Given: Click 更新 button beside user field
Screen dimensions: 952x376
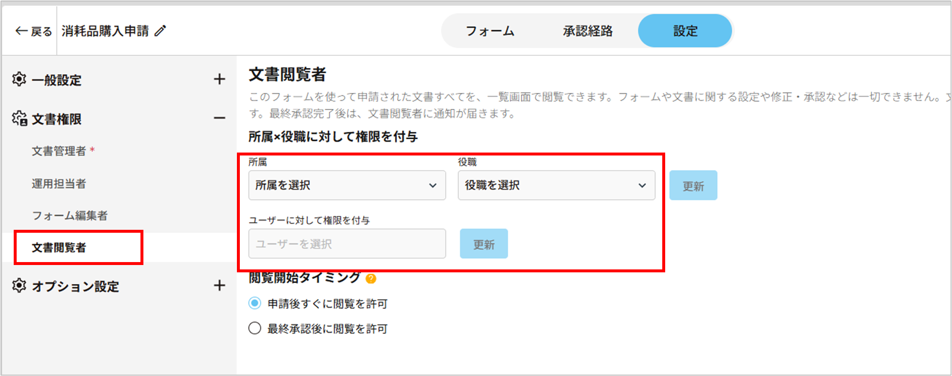Looking at the screenshot, I should (484, 244).
